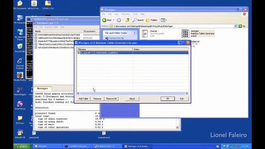Collapse the File and Folder Tasks panel

(135, 33)
